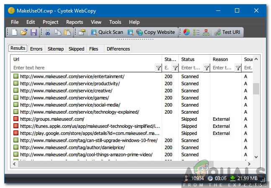Click red status icon beside groups.makeuseof.com

tap(16, 119)
